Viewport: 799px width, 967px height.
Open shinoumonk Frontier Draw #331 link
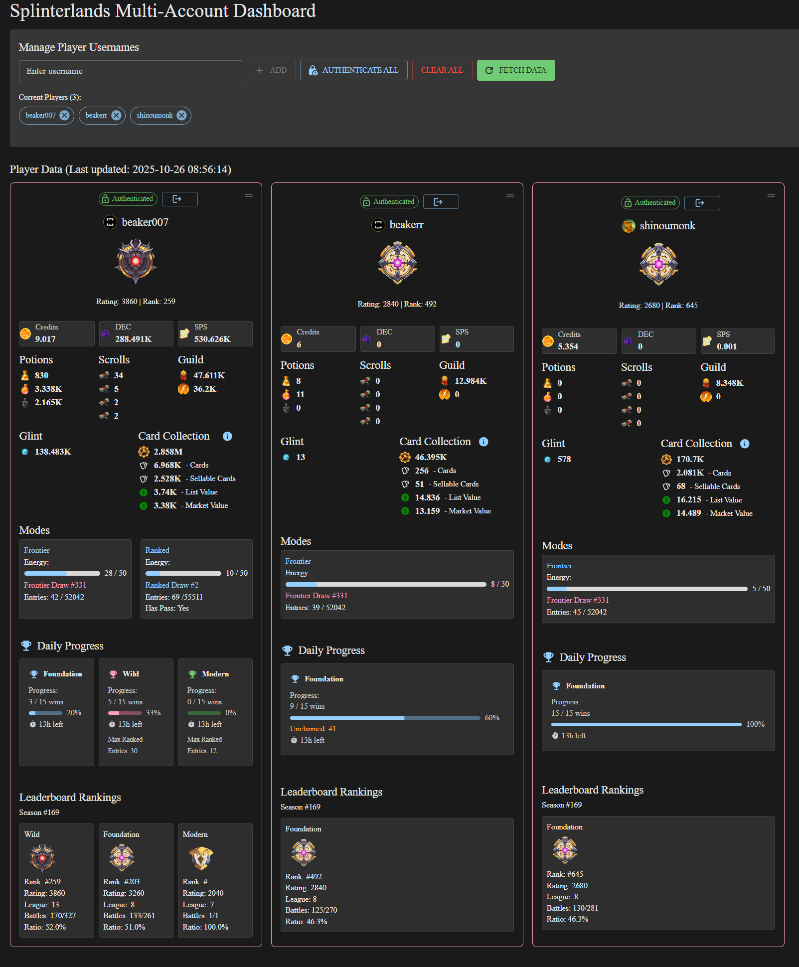point(577,600)
